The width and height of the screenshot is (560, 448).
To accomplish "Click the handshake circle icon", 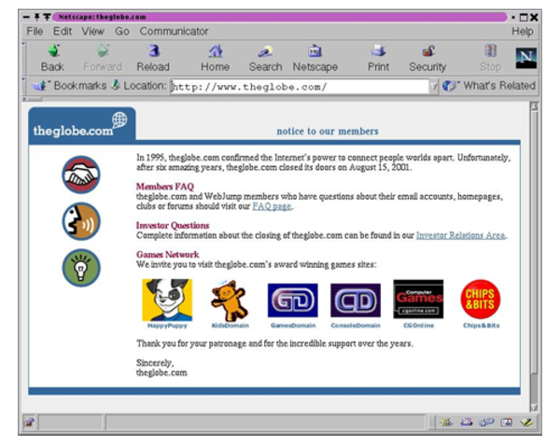I will pos(81,175).
